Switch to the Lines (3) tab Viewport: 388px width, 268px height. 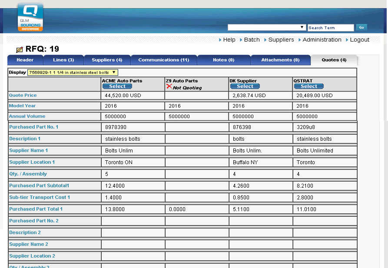[x=63, y=60]
